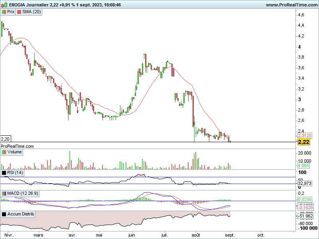Screen dimensions: 319x239
Task: Click the 3,8 level on the price axis
Action: [301, 57]
